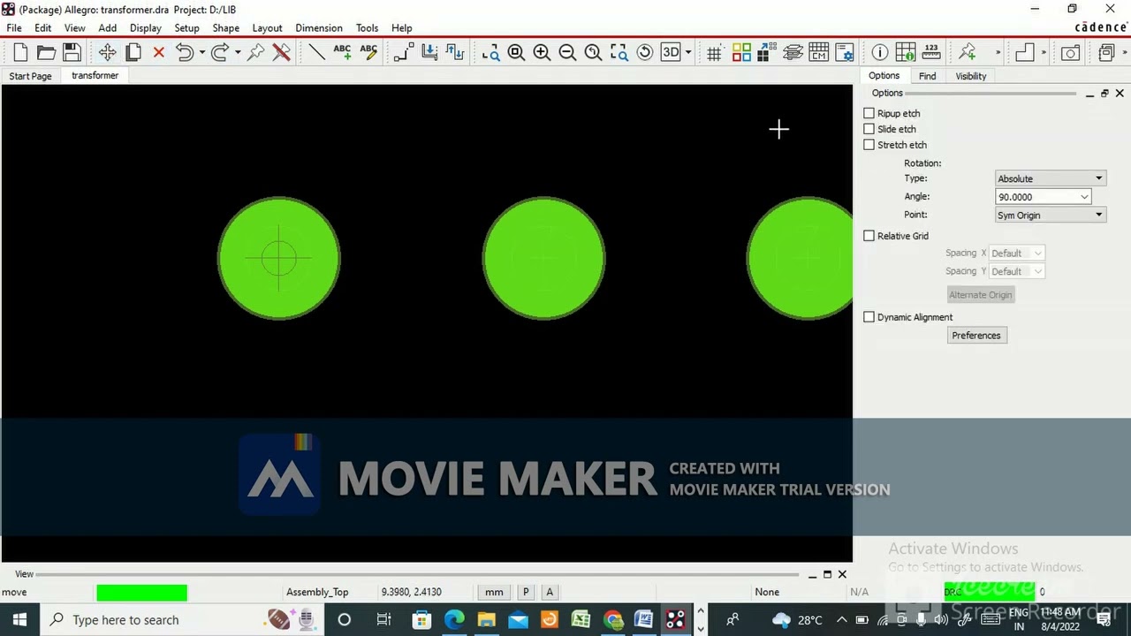
Task: Open Word from the taskbar
Action: (643, 620)
